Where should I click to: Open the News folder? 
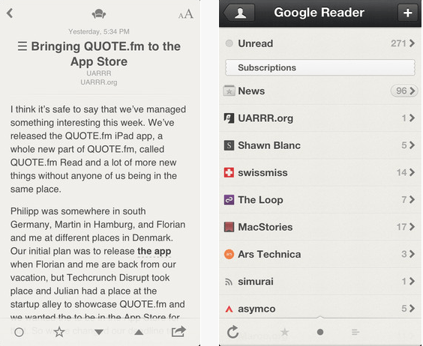(320, 91)
